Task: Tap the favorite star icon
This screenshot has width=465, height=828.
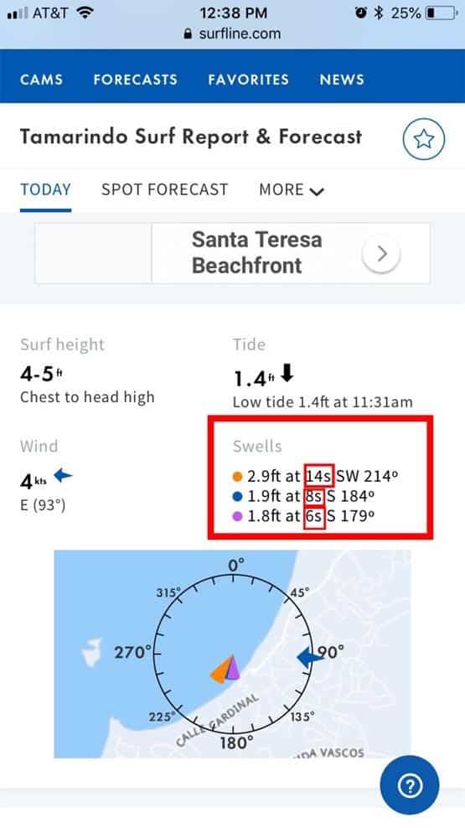Action: [x=424, y=140]
